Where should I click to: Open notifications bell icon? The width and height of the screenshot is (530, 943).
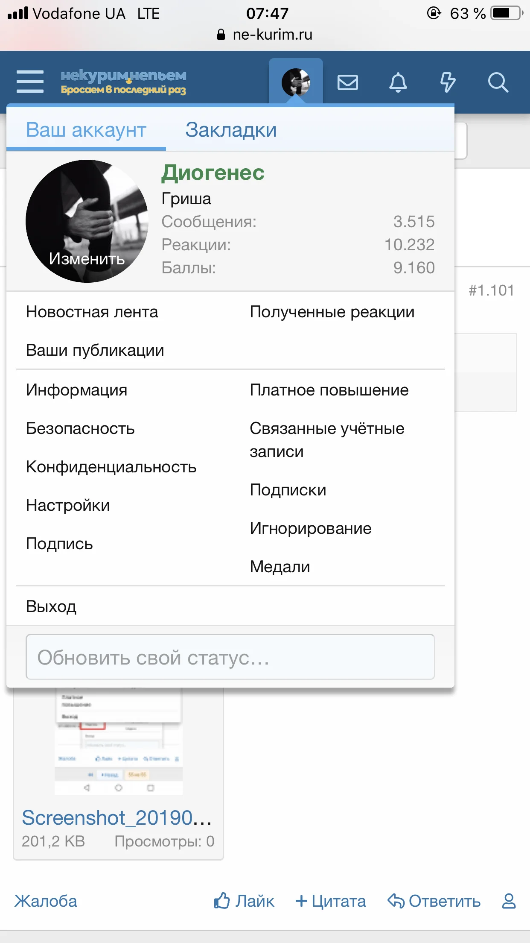pyautogui.click(x=398, y=82)
